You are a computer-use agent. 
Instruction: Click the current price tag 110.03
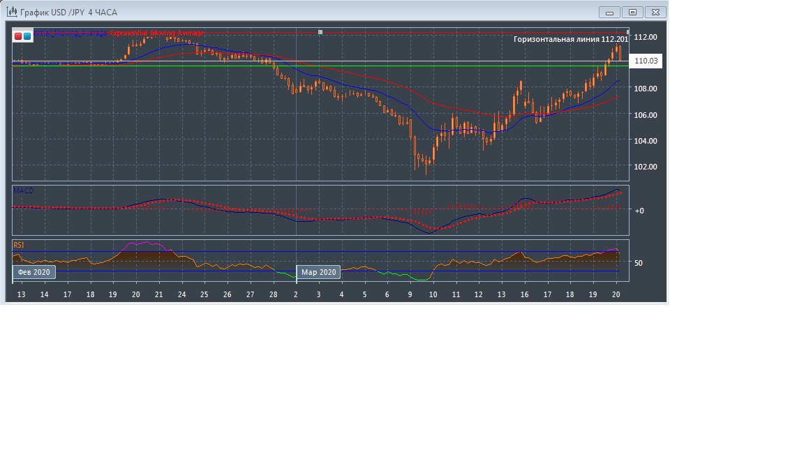coord(646,61)
